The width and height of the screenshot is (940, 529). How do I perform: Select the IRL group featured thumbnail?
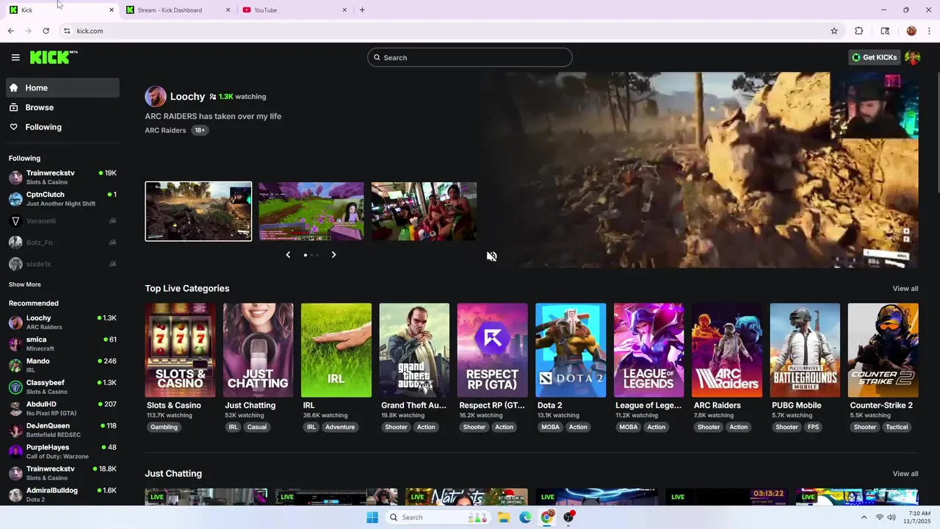(424, 212)
